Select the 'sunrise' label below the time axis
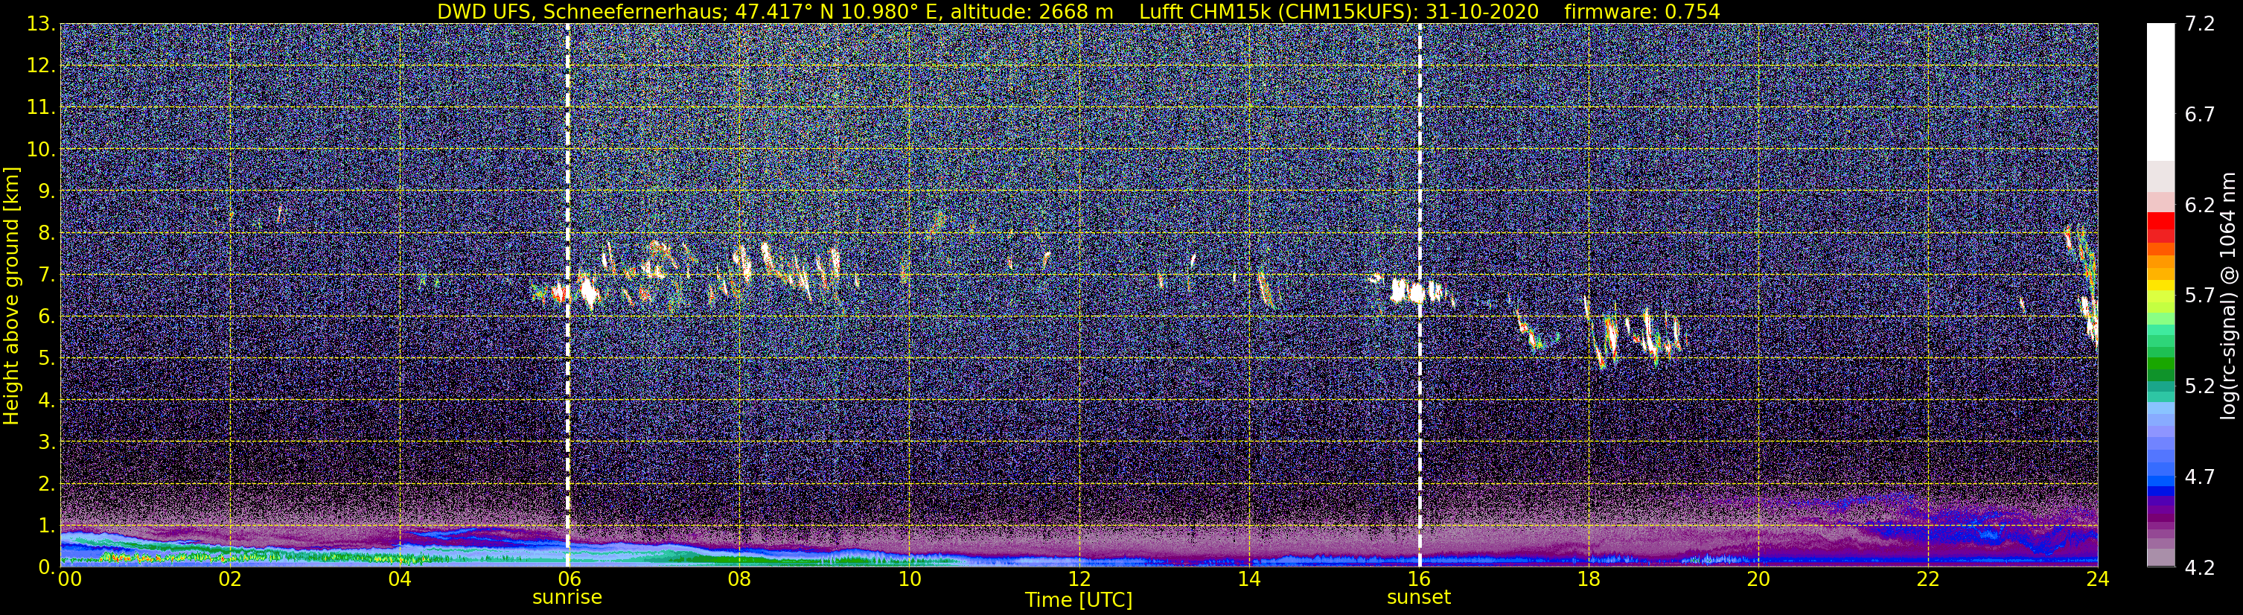 [x=567, y=598]
